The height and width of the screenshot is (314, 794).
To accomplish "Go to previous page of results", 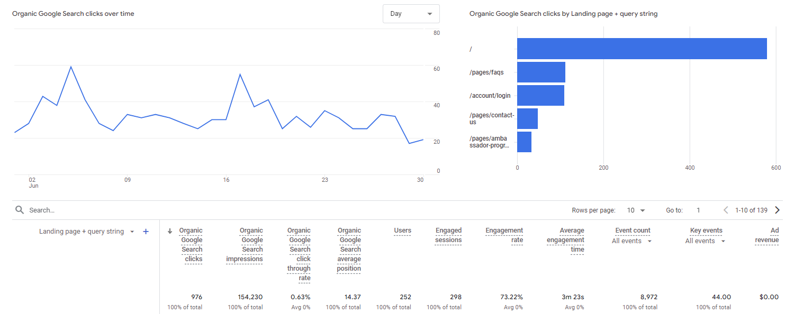I will (x=726, y=210).
